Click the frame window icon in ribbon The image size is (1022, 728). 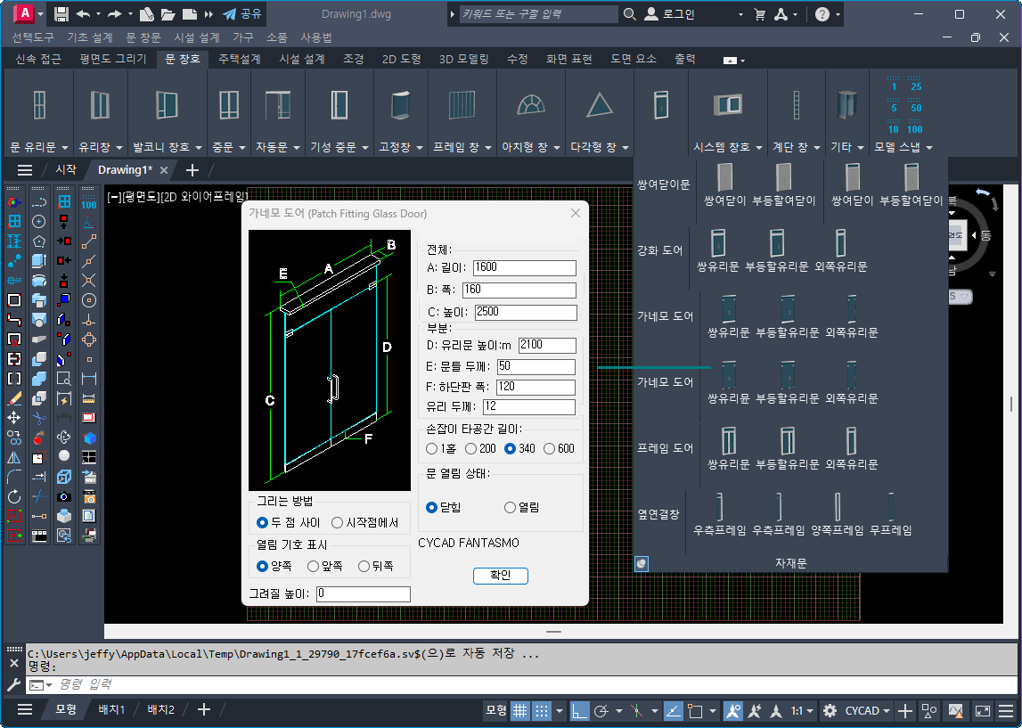click(x=462, y=104)
